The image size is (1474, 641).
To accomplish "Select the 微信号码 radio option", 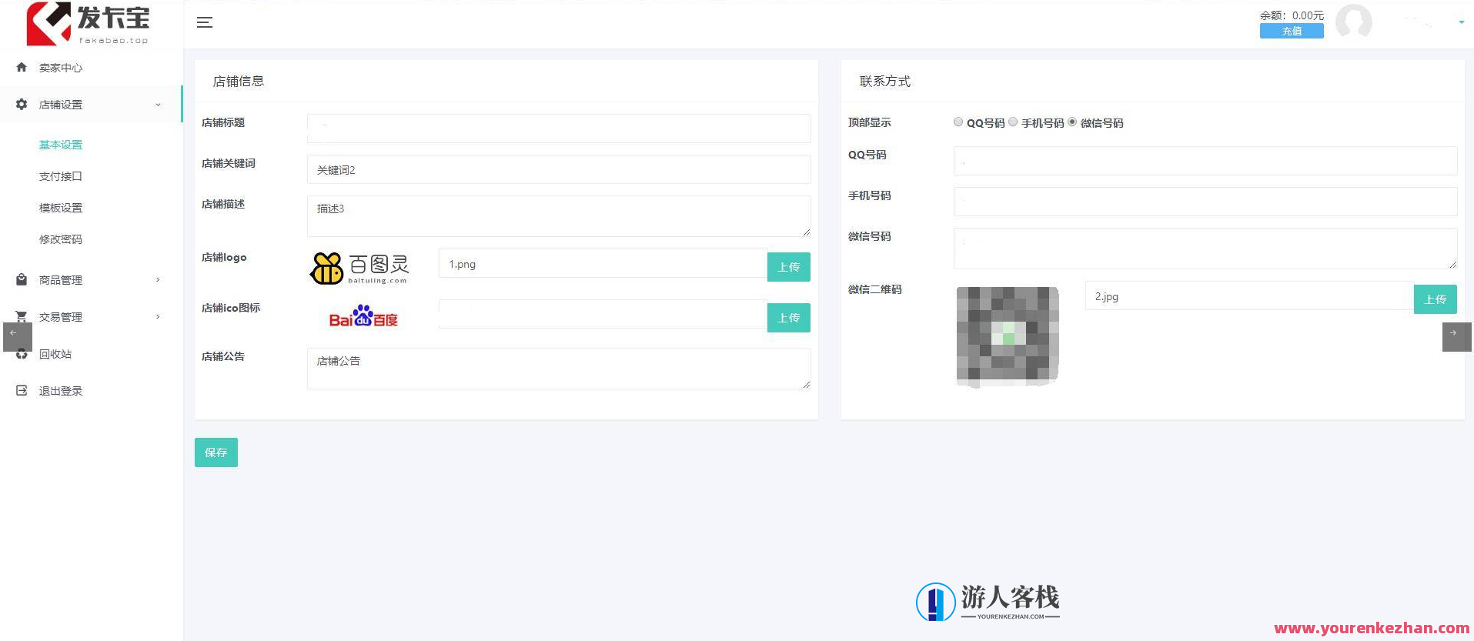I will point(1072,122).
